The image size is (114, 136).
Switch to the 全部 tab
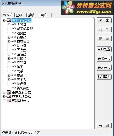click(20, 15)
